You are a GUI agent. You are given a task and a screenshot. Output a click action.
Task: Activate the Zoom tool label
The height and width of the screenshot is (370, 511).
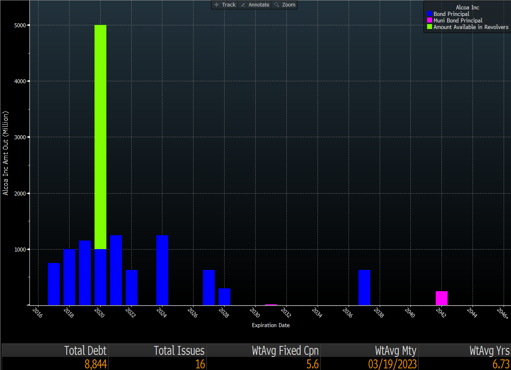288,5
